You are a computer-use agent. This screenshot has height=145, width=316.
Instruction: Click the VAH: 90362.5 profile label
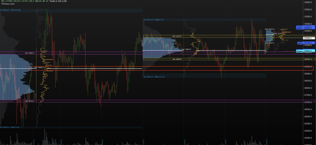click(30, 53)
